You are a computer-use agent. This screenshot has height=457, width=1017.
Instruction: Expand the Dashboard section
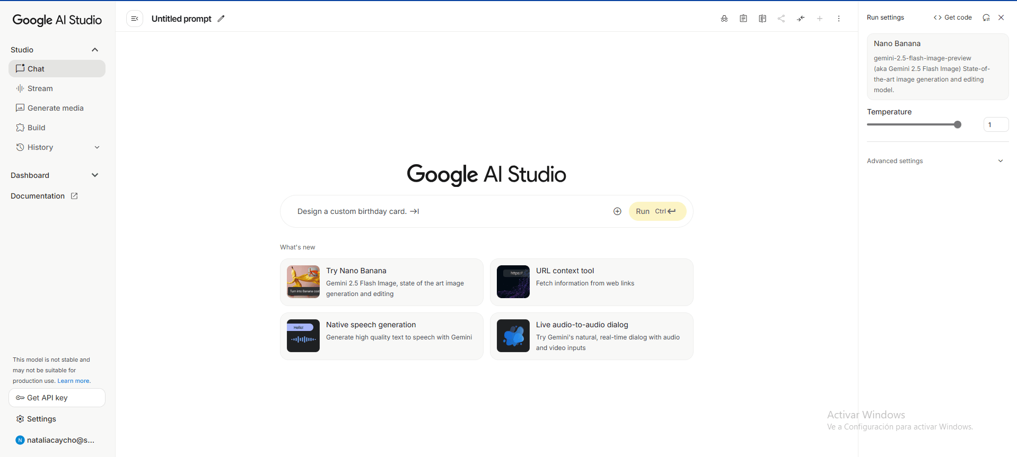tap(95, 175)
